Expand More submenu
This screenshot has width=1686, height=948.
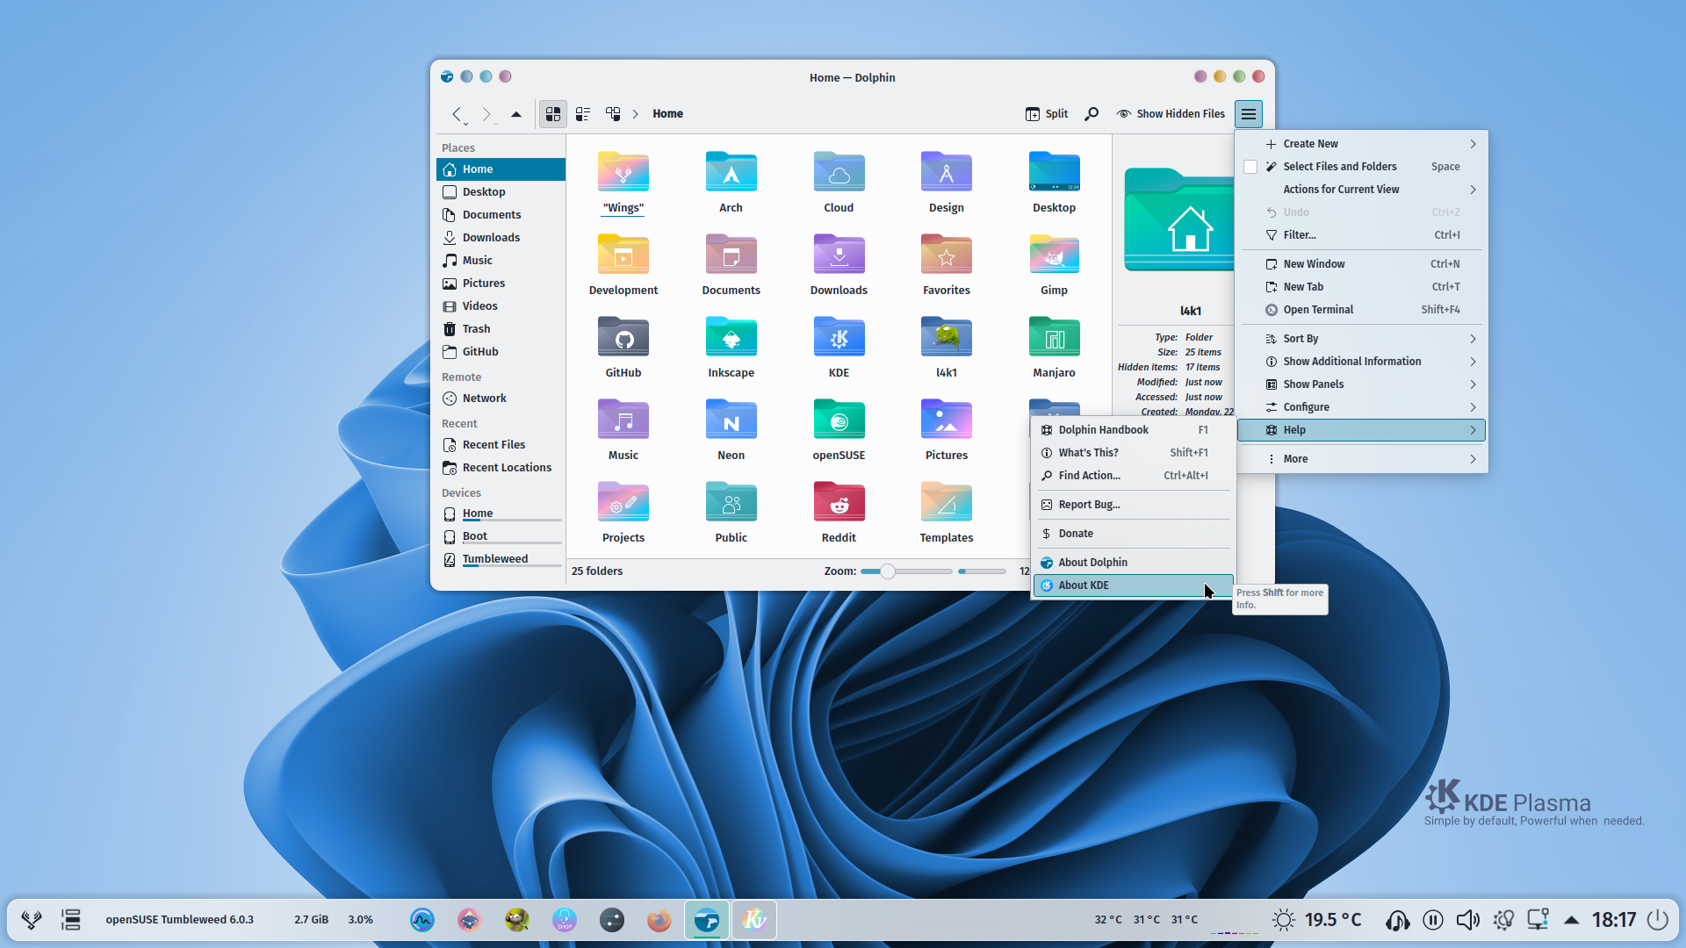(1361, 459)
